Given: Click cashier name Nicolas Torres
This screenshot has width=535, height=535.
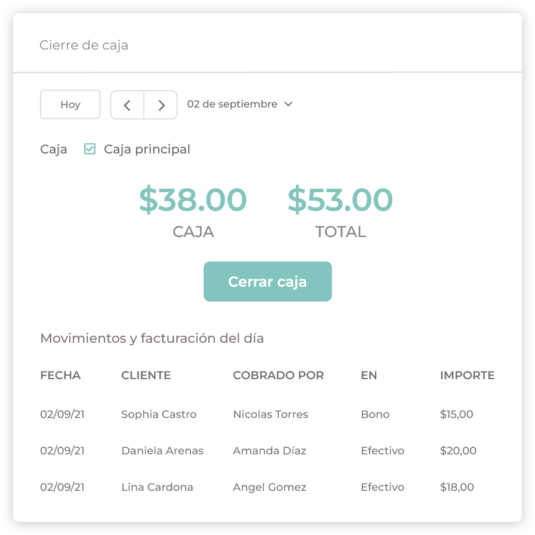Looking at the screenshot, I should 270,414.
